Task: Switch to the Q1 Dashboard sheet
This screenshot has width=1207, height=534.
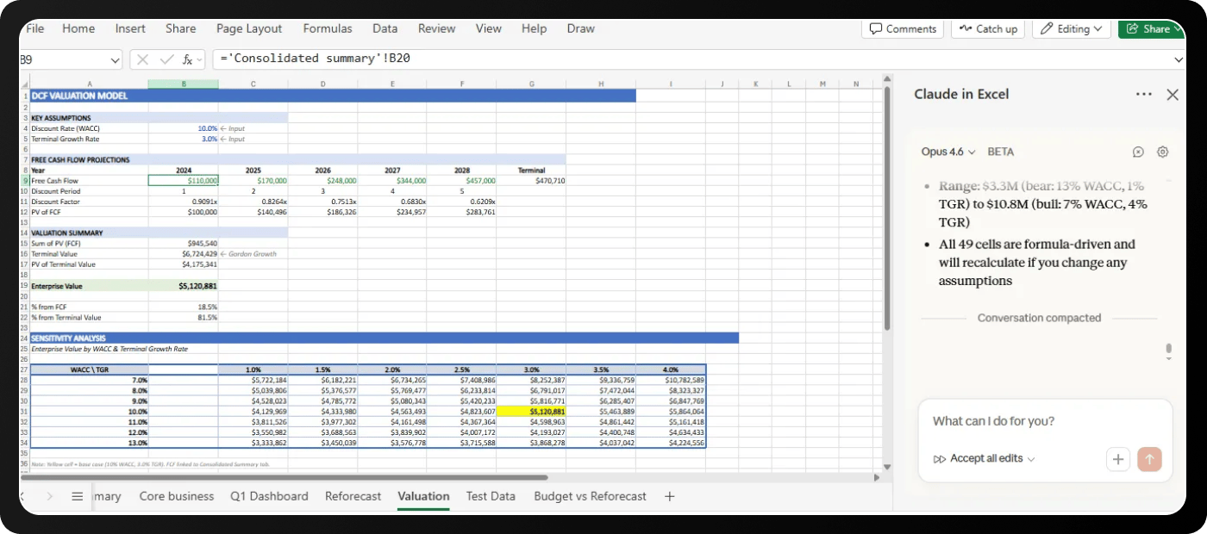Action: coord(269,496)
